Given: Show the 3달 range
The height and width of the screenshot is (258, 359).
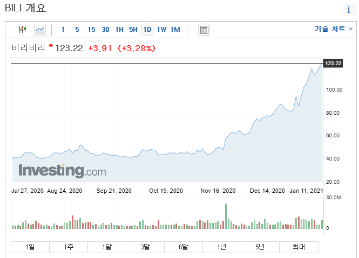Looking at the screenshot, I should (x=145, y=247).
